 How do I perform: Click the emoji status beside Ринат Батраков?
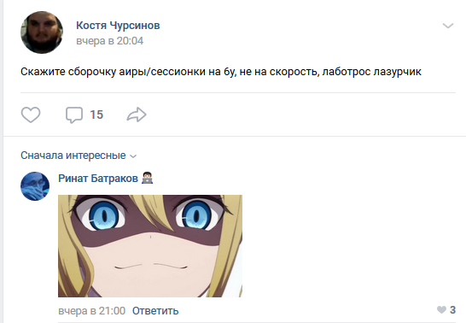[x=147, y=178]
